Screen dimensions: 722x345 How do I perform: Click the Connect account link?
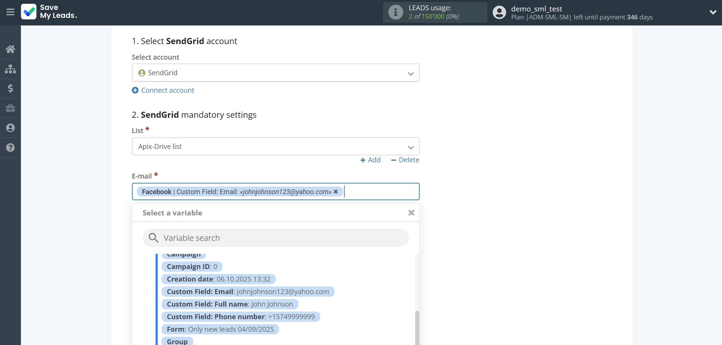click(x=167, y=90)
